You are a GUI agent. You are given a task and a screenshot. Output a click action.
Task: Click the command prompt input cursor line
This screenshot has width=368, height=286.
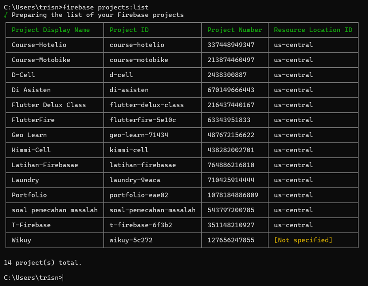pyautogui.click(x=34, y=278)
